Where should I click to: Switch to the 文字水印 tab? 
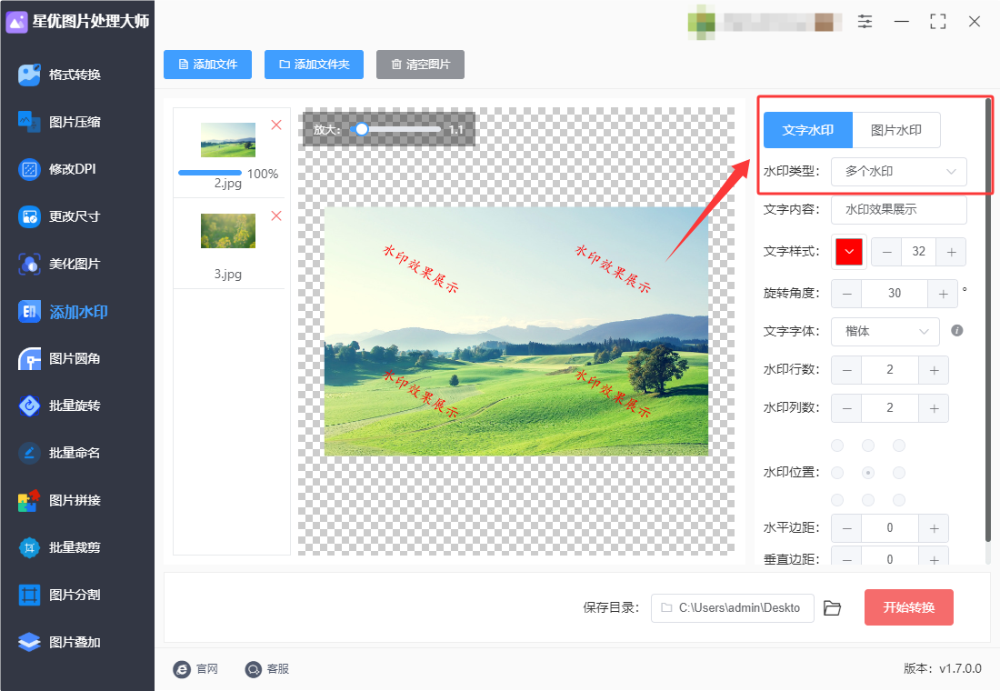click(808, 130)
